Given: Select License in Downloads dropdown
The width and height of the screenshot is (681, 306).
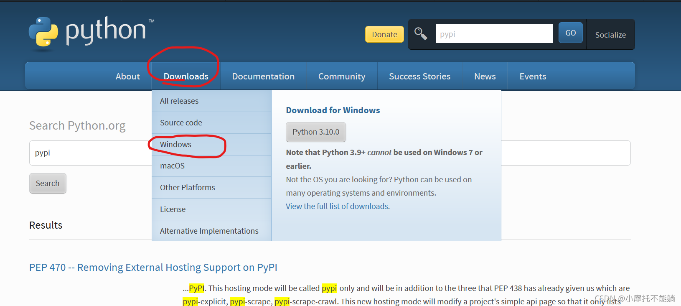Looking at the screenshot, I should (211, 209).
